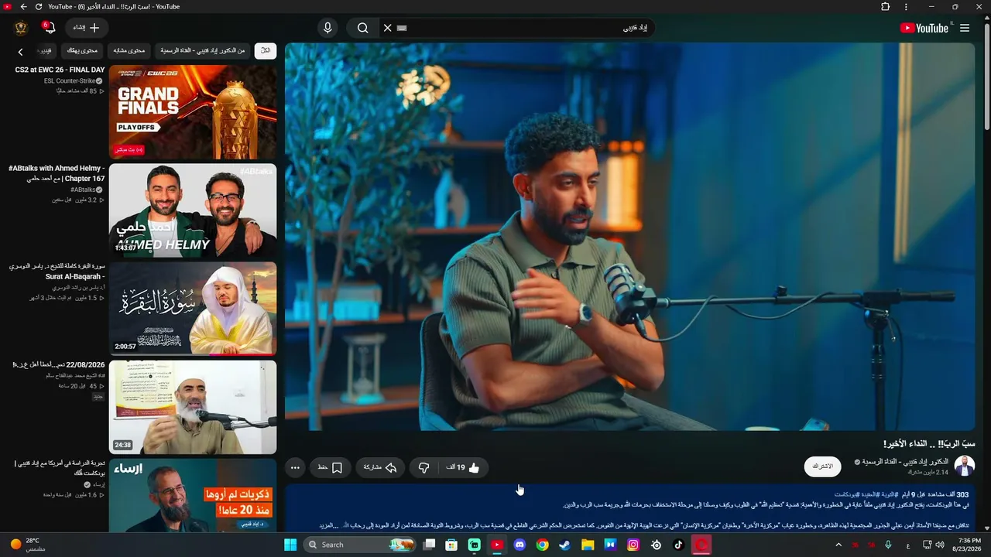
Task: Select the من الدكتور إياد قنيبي chip
Action: [x=203, y=50]
